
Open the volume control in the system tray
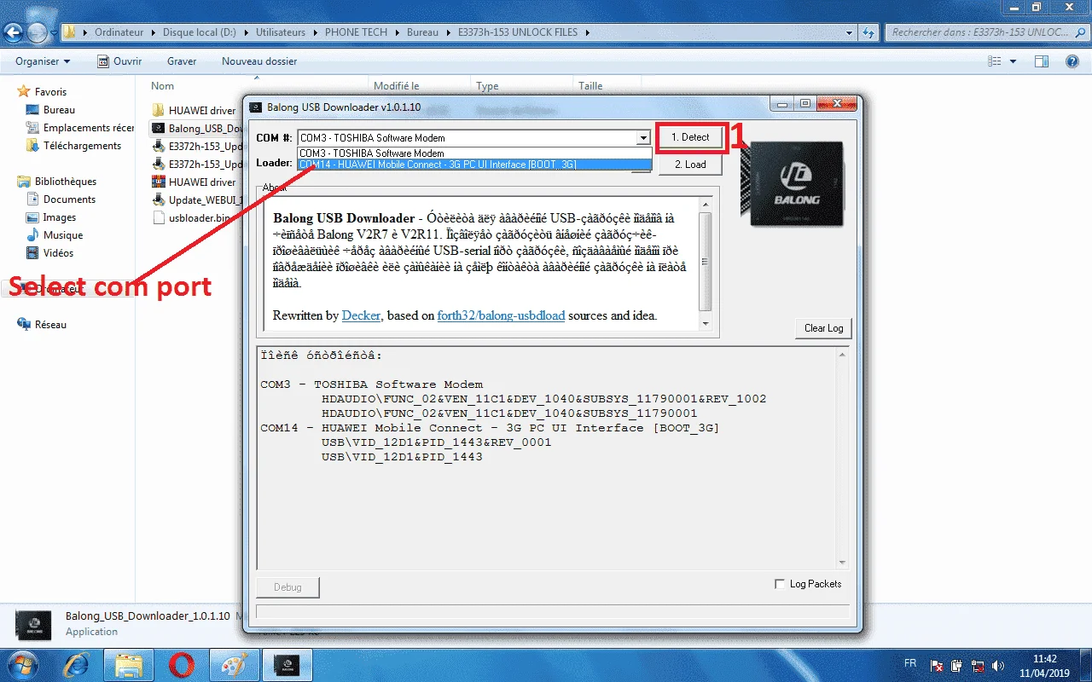997,664
